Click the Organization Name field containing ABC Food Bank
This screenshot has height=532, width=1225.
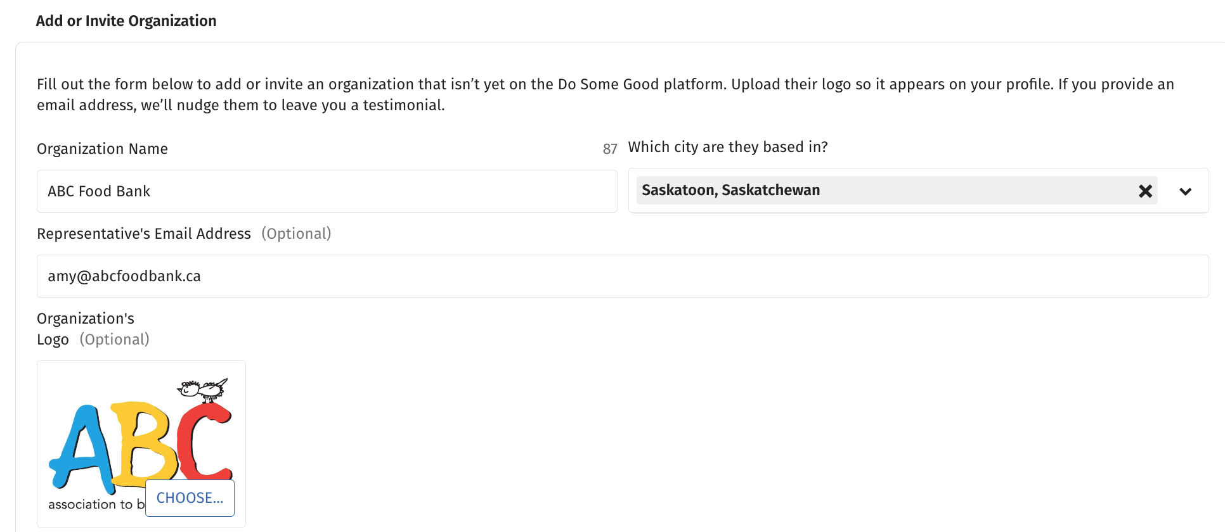coord(327,191)
